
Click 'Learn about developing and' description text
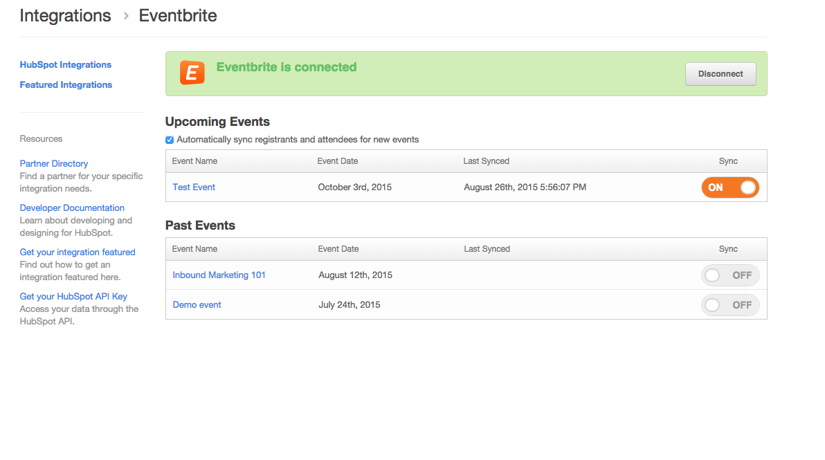(x=76, y=220)
